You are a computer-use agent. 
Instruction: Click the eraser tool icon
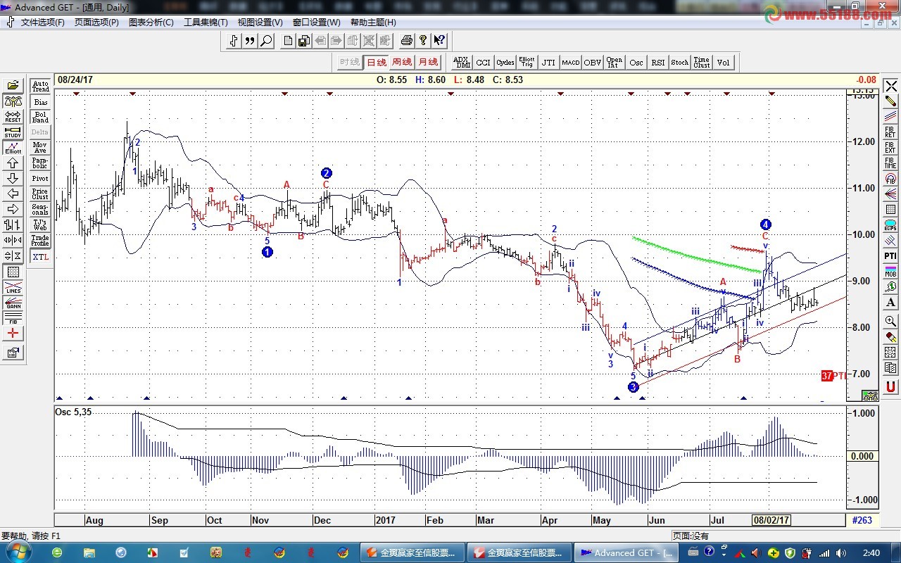(890, 337)
